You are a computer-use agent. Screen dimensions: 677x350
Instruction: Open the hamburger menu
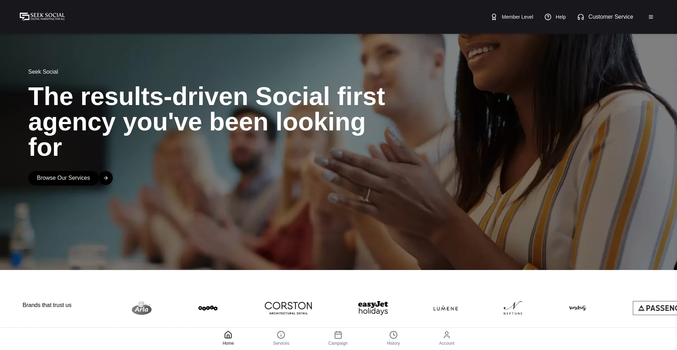pos(651,17)
